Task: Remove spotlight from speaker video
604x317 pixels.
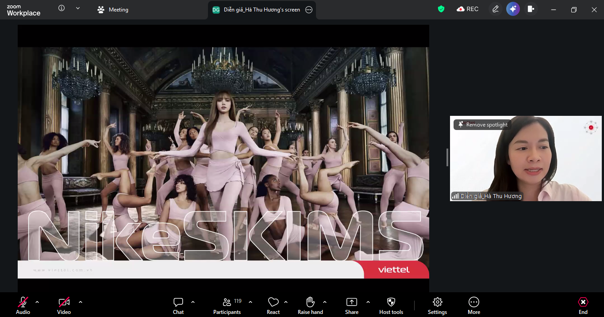Action: point(483,125)
